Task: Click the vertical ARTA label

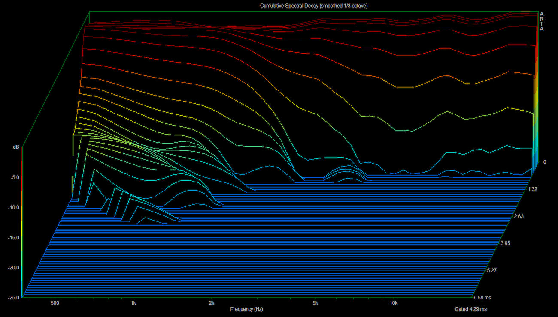Action: (541, 21)
